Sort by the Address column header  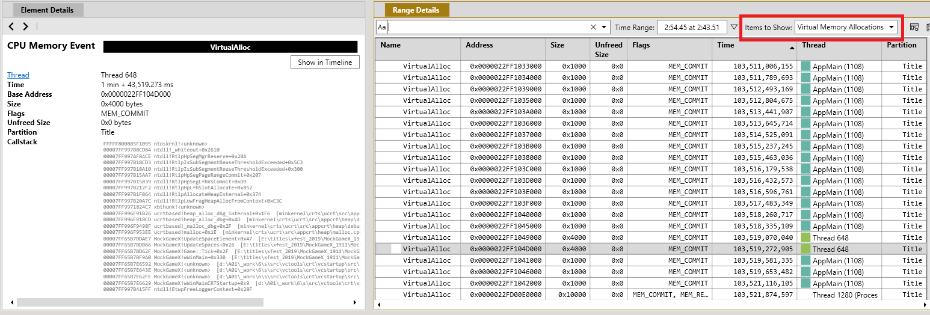click(504, 49)
